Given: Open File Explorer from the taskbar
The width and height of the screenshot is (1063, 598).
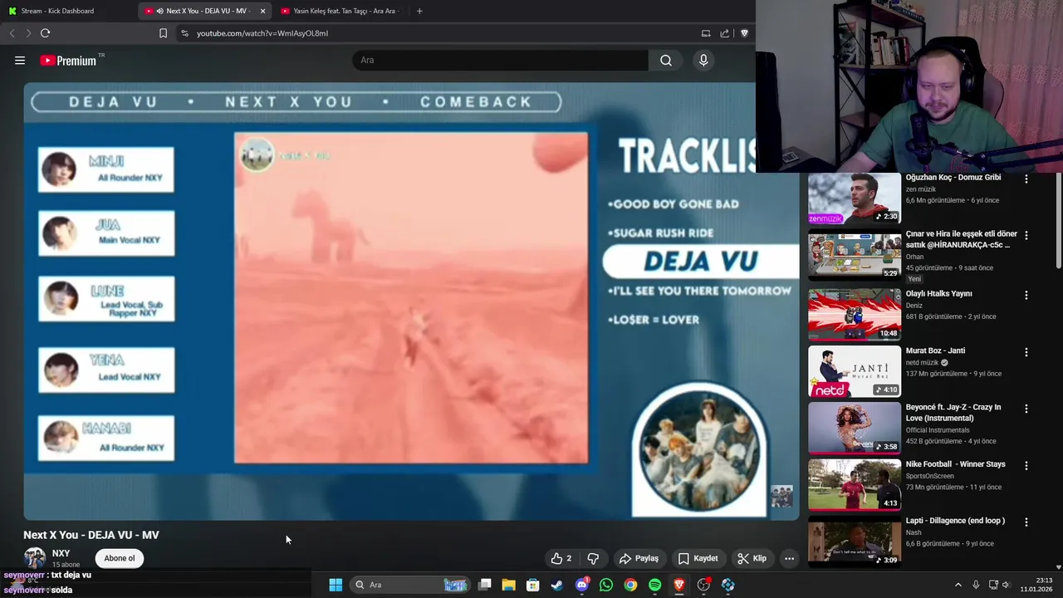Looking at the screenshot, I should (509, 585).
